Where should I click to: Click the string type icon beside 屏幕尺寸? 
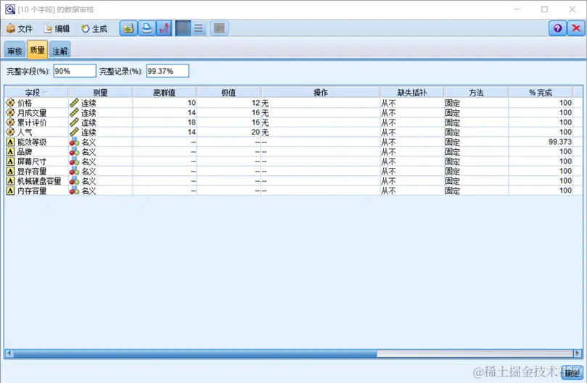(x=10, y=161)
